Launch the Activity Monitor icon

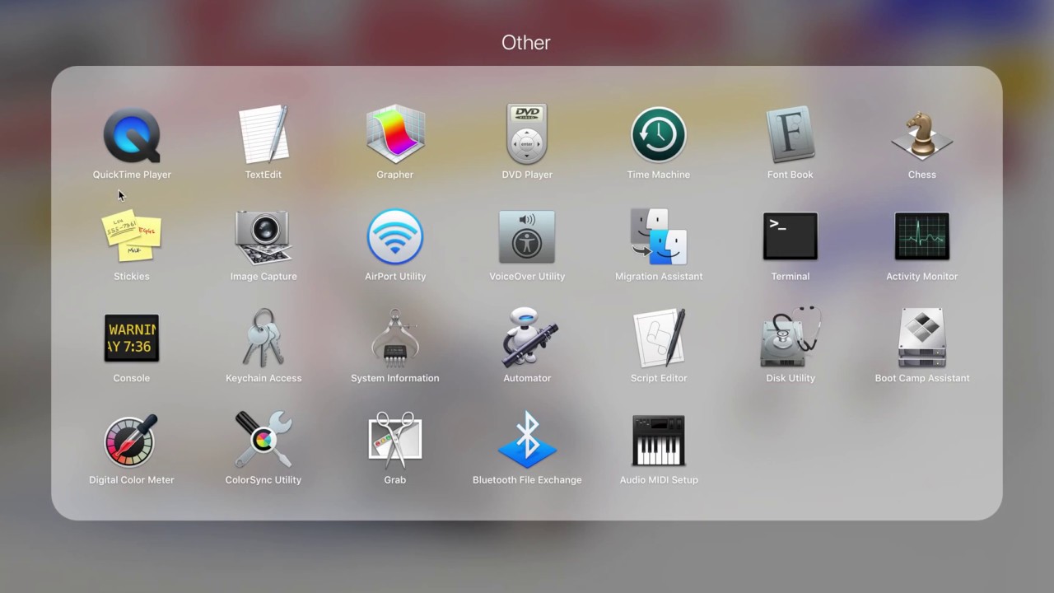pos(922,236)
